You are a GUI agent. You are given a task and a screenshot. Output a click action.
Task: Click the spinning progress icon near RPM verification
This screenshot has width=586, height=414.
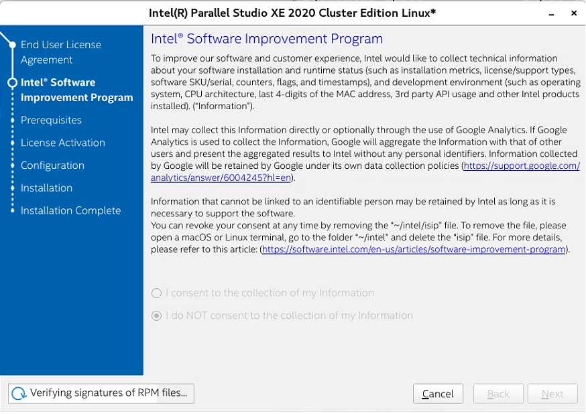tap(19, 393)
